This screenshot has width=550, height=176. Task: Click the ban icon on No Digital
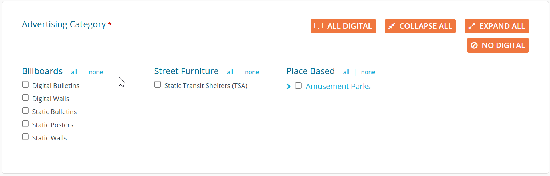point(474,45)
